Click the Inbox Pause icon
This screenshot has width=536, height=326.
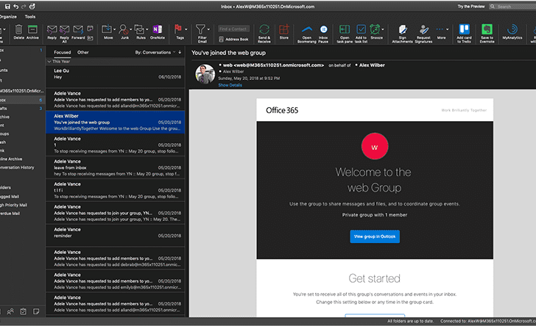(323, 29)
